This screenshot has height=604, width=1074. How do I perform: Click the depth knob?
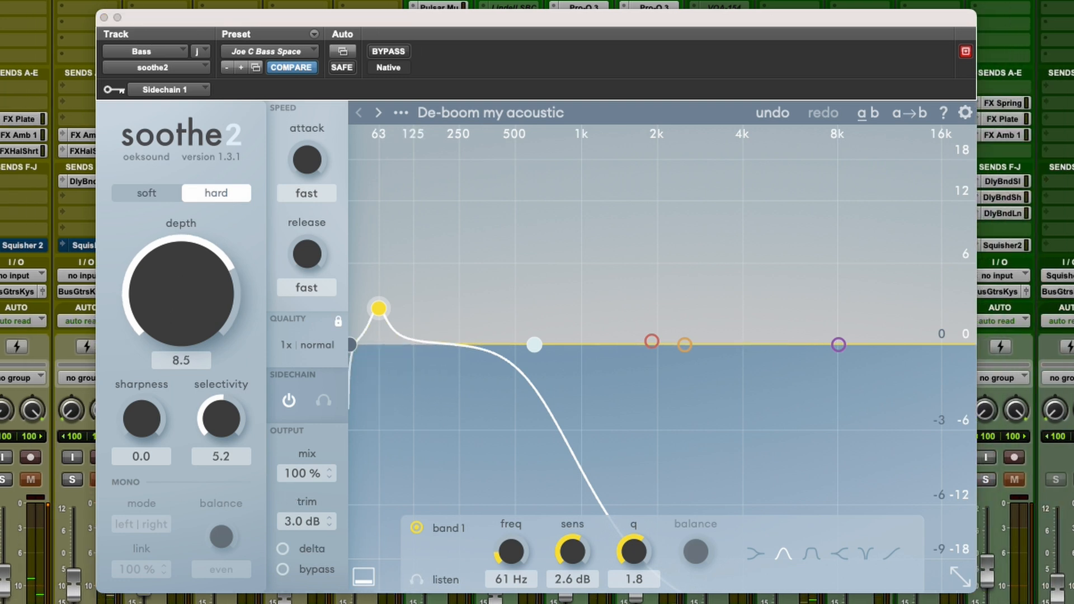coord(181,294)
